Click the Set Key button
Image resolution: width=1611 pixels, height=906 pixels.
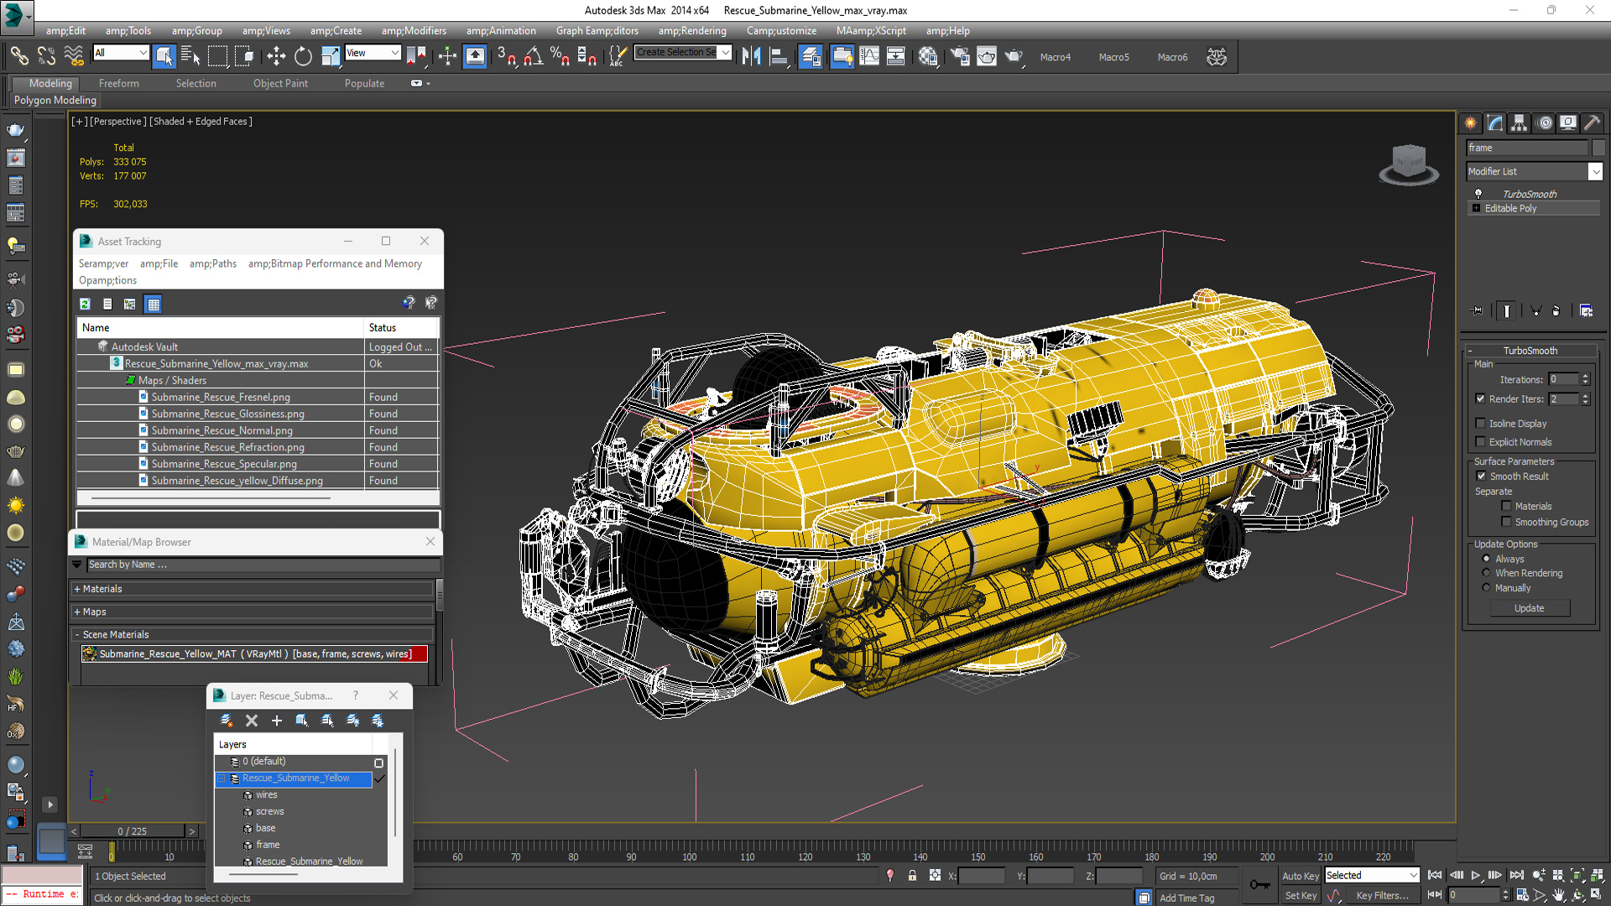pos(1300,896)
